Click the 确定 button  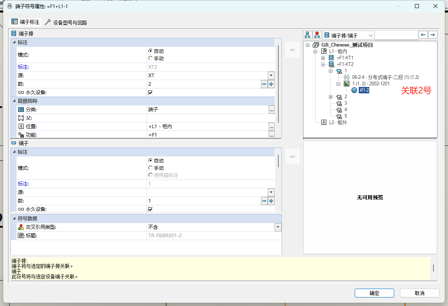pyautogui.click(x=374, y=293)
